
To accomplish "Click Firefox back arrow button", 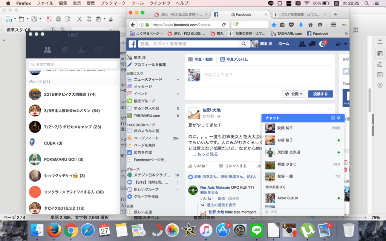I will [133, 24].
